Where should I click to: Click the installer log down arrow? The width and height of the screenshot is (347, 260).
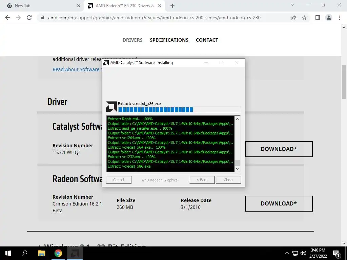[x=237, y=169]
